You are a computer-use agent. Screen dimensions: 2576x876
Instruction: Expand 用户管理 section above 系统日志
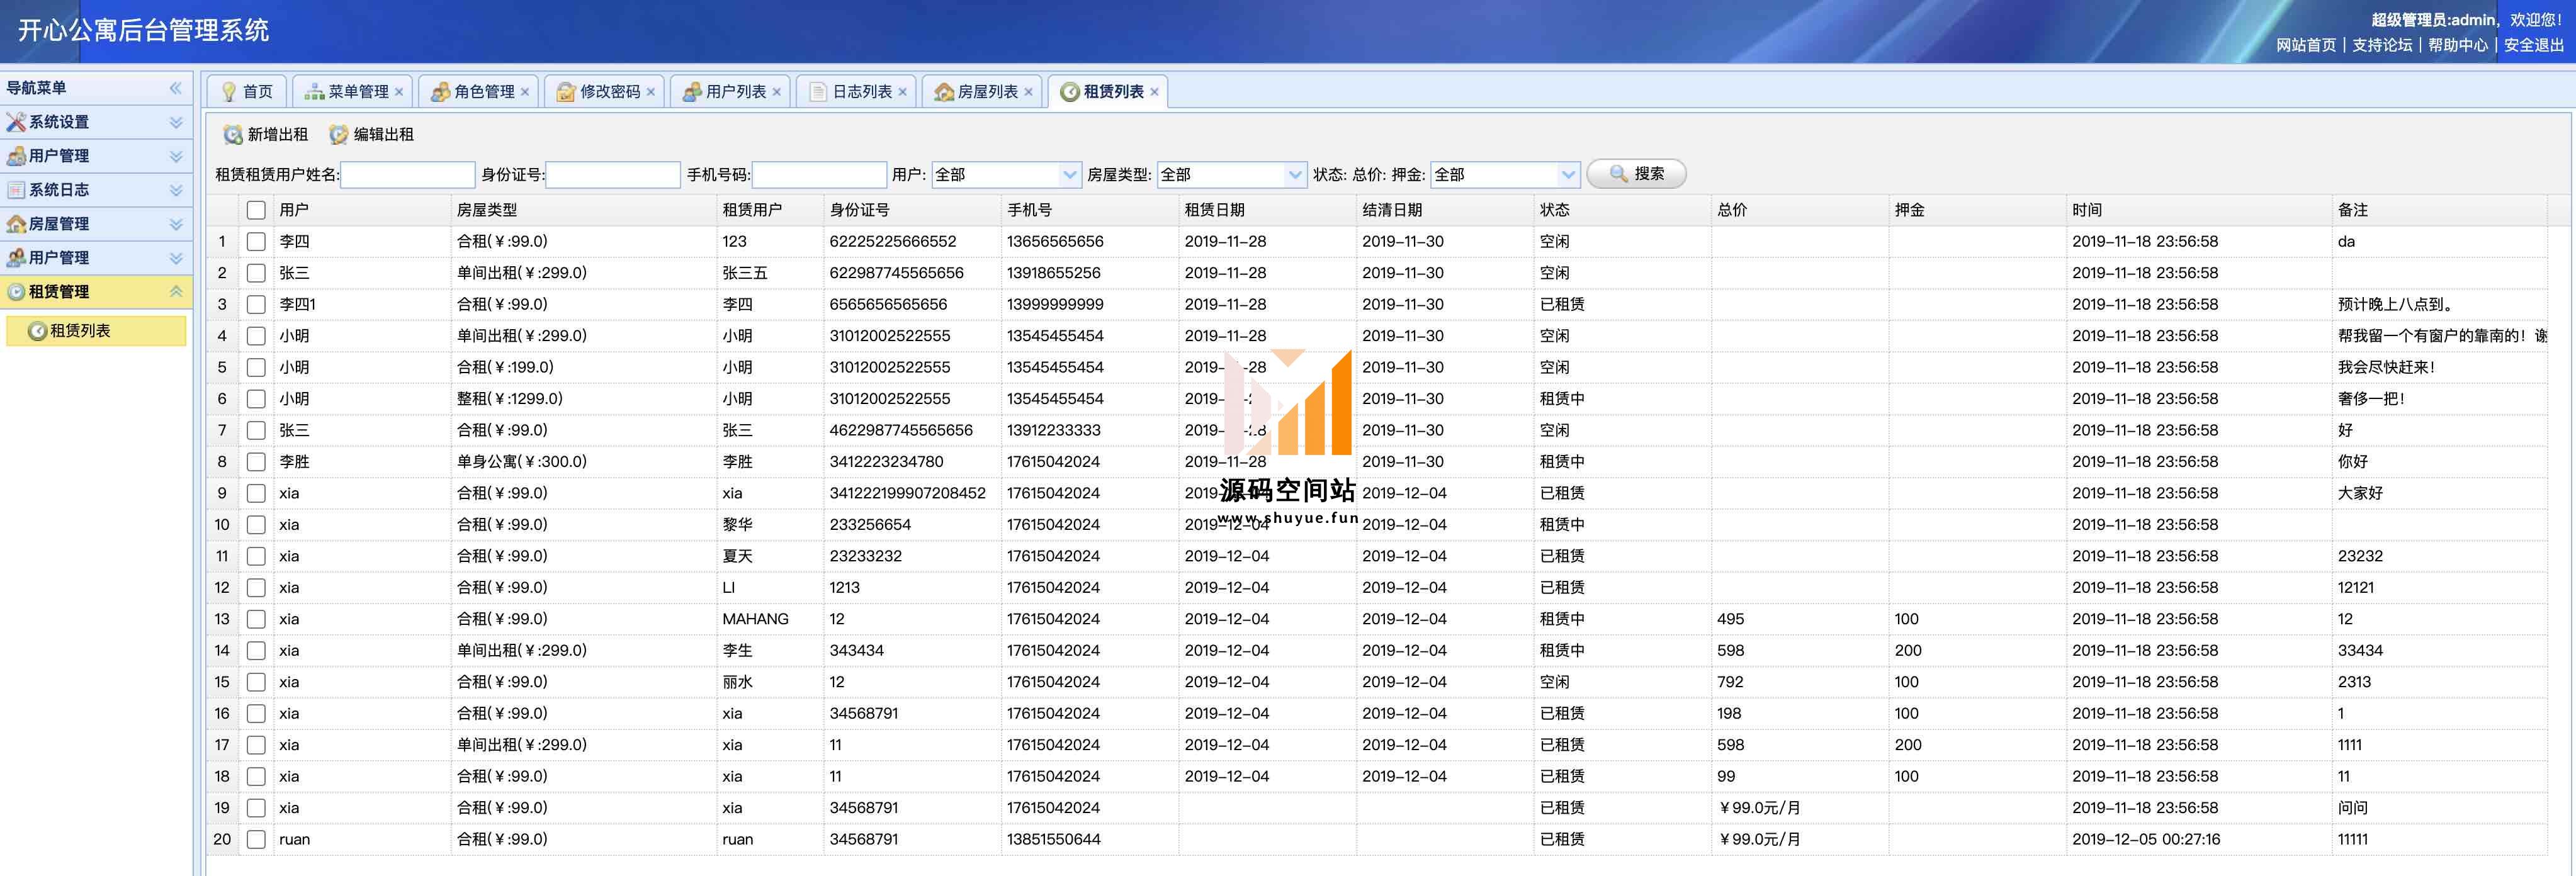click(x=176, y=156)
